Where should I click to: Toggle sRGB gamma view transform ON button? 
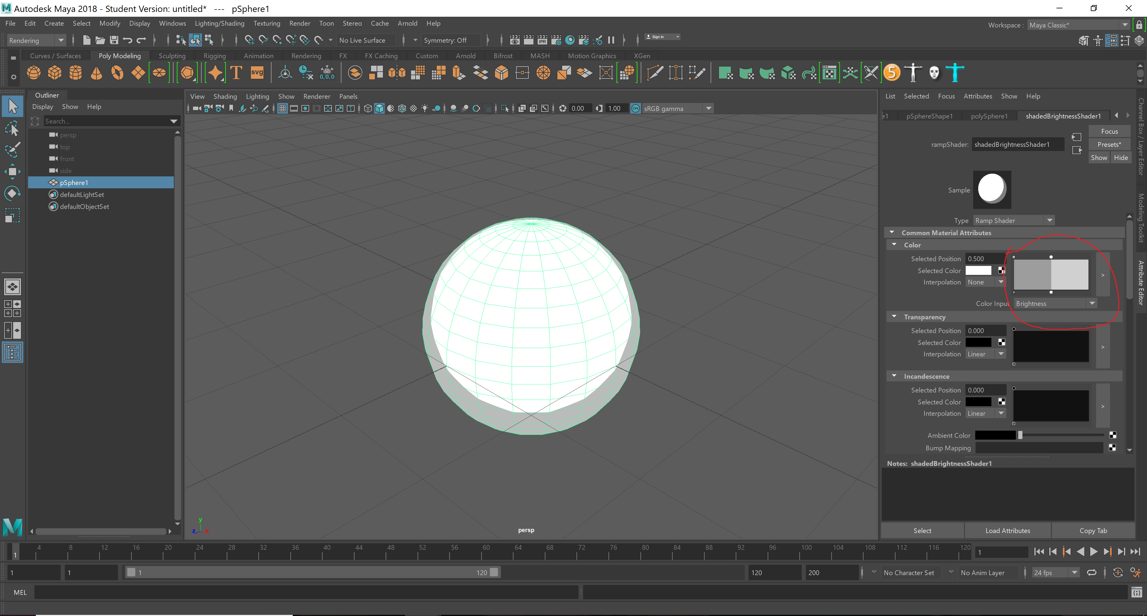[x=635, y=109]
